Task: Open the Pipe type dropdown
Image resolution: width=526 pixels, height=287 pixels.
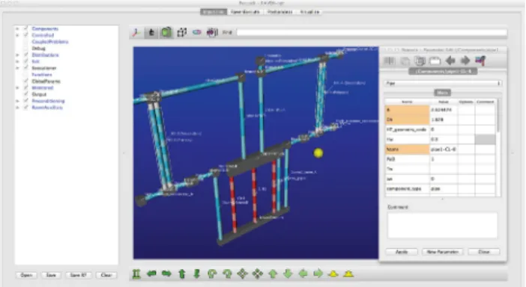Action: (x=443, y=83)
